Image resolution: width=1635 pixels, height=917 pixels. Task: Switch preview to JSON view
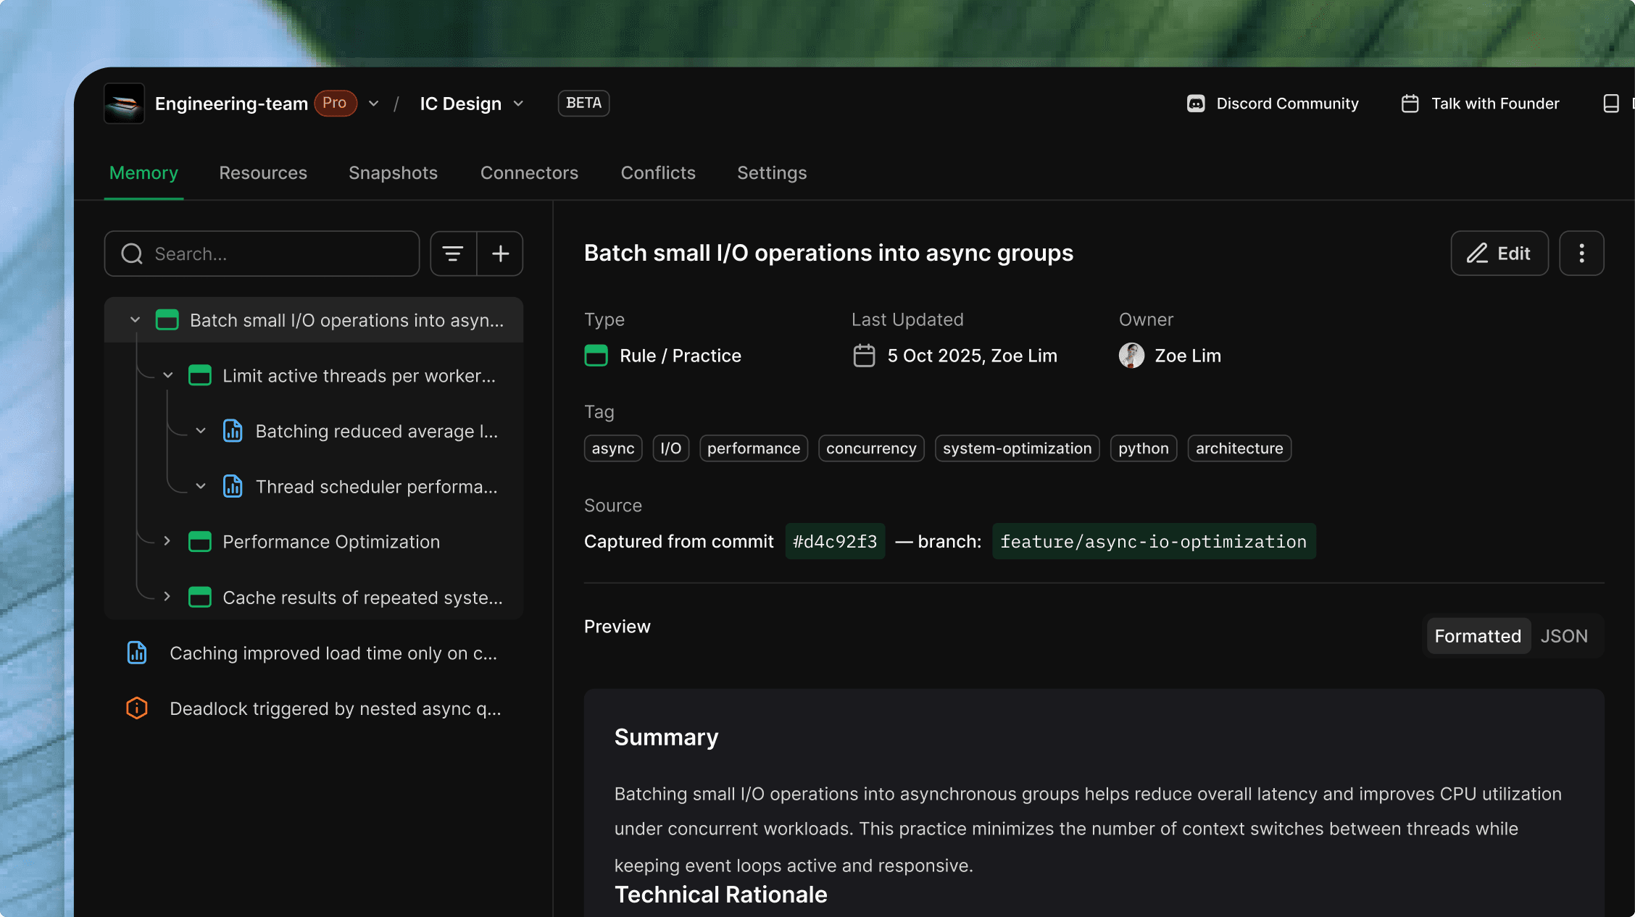click(1563, 636)
